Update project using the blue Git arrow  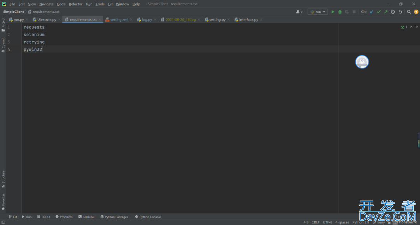tap(371, 12)
